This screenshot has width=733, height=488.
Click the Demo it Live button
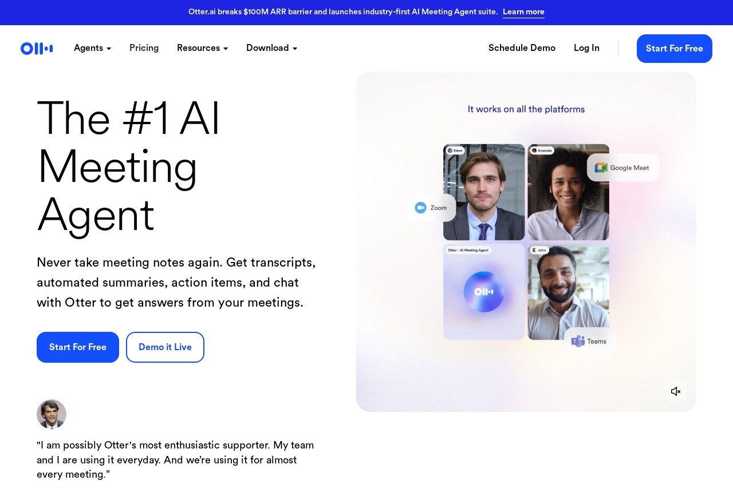click(165, 347)
